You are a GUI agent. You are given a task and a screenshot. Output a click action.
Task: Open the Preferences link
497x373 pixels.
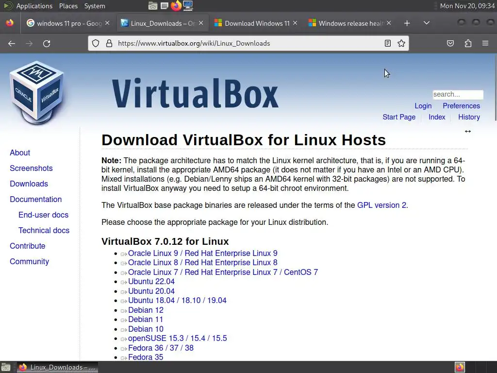point(461,106)
